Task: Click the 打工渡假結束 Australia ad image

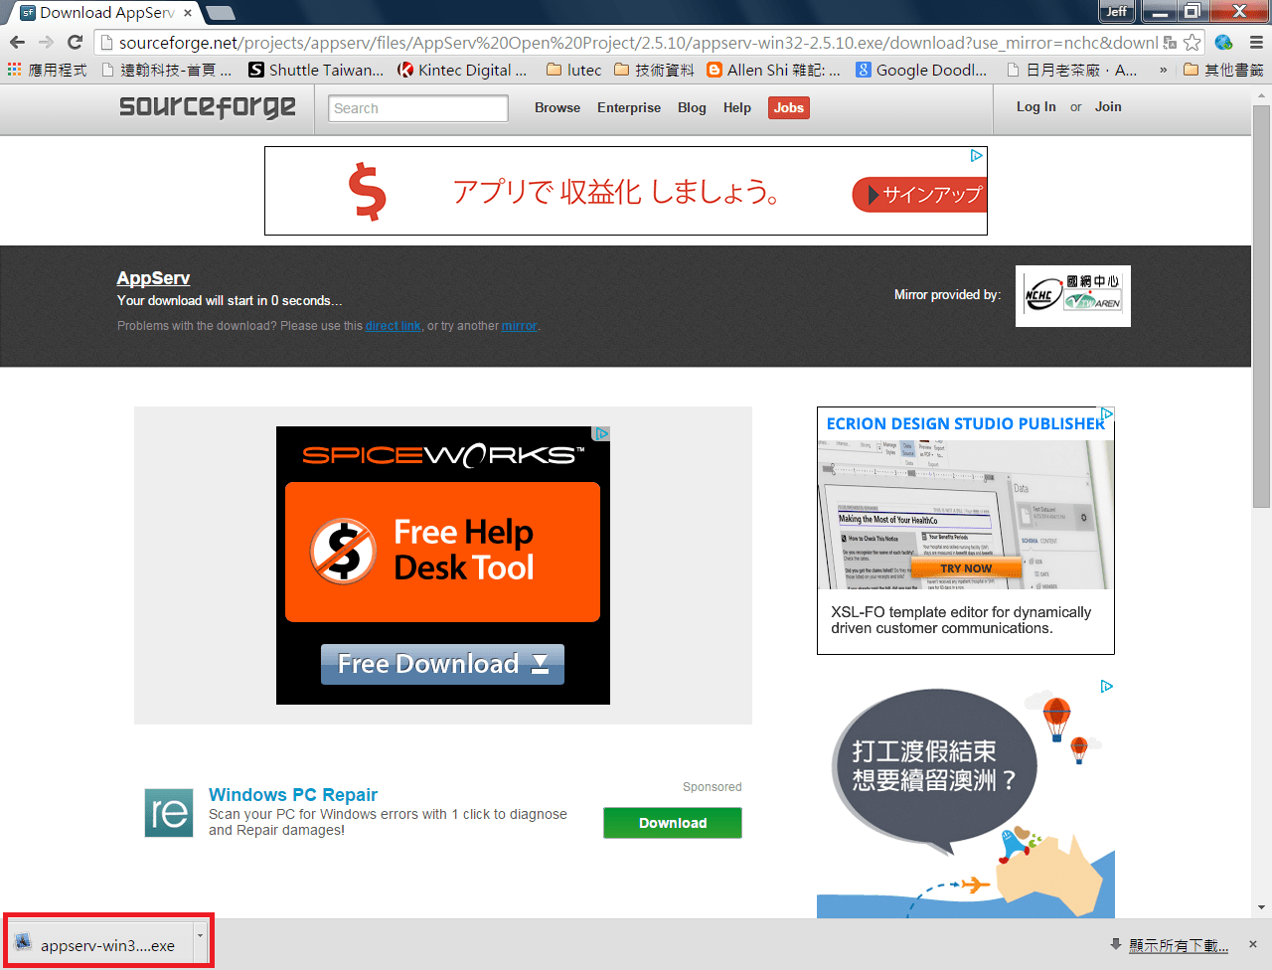Action: [966, 798]
